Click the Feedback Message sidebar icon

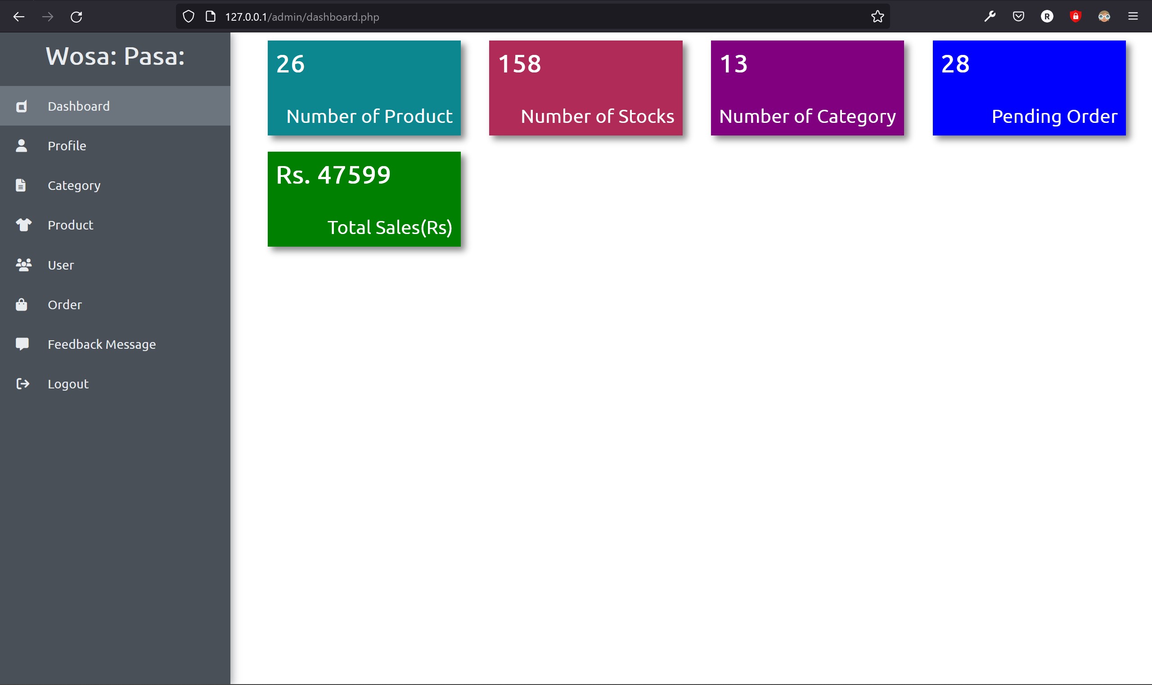pos(22,343)
